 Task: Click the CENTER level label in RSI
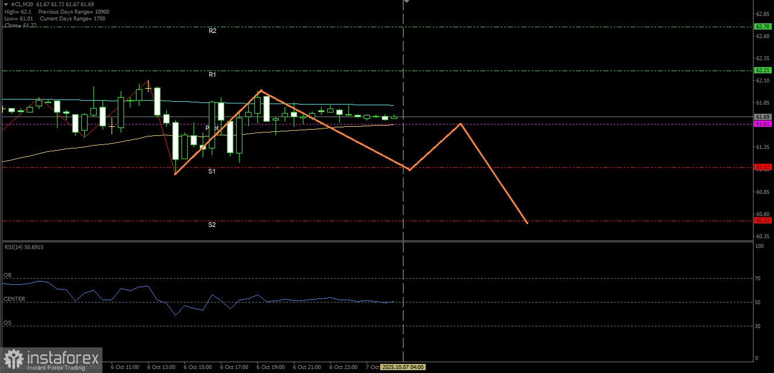coord(14,299)
